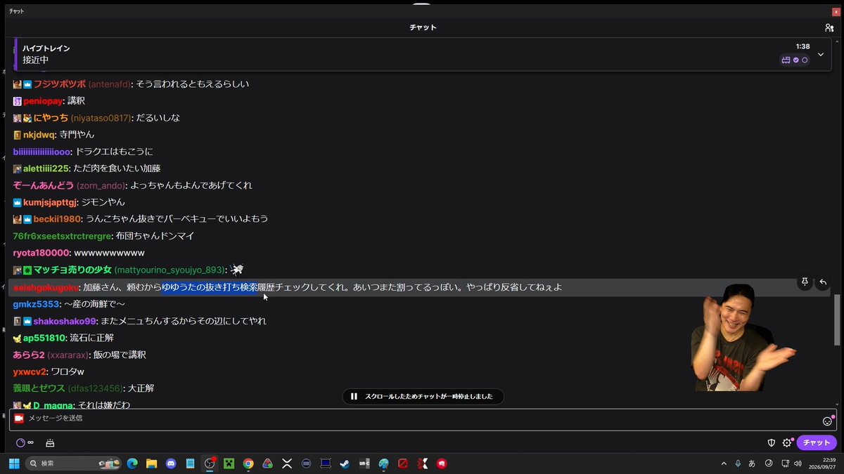Select username nkjdwq in chat

click(39, 135)
